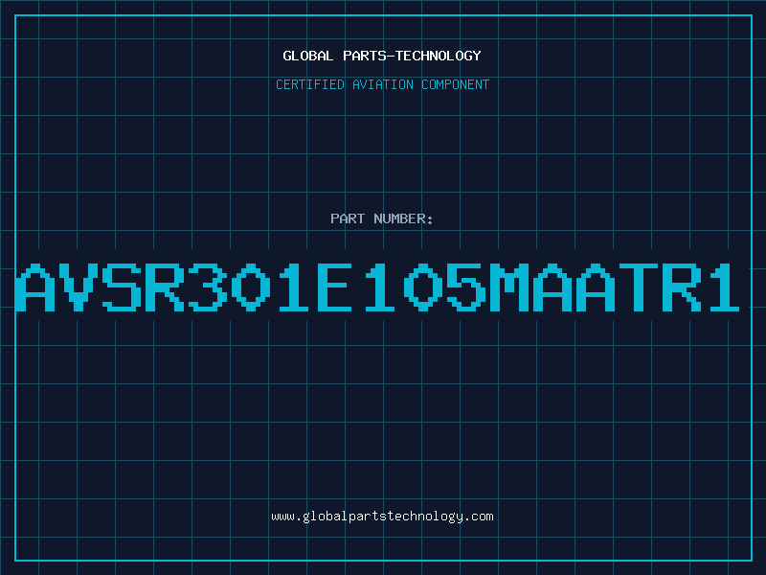The width and height of the screenshot is (766, 575).
Task: Select the letter T in the part number
Action: (636, 287)
